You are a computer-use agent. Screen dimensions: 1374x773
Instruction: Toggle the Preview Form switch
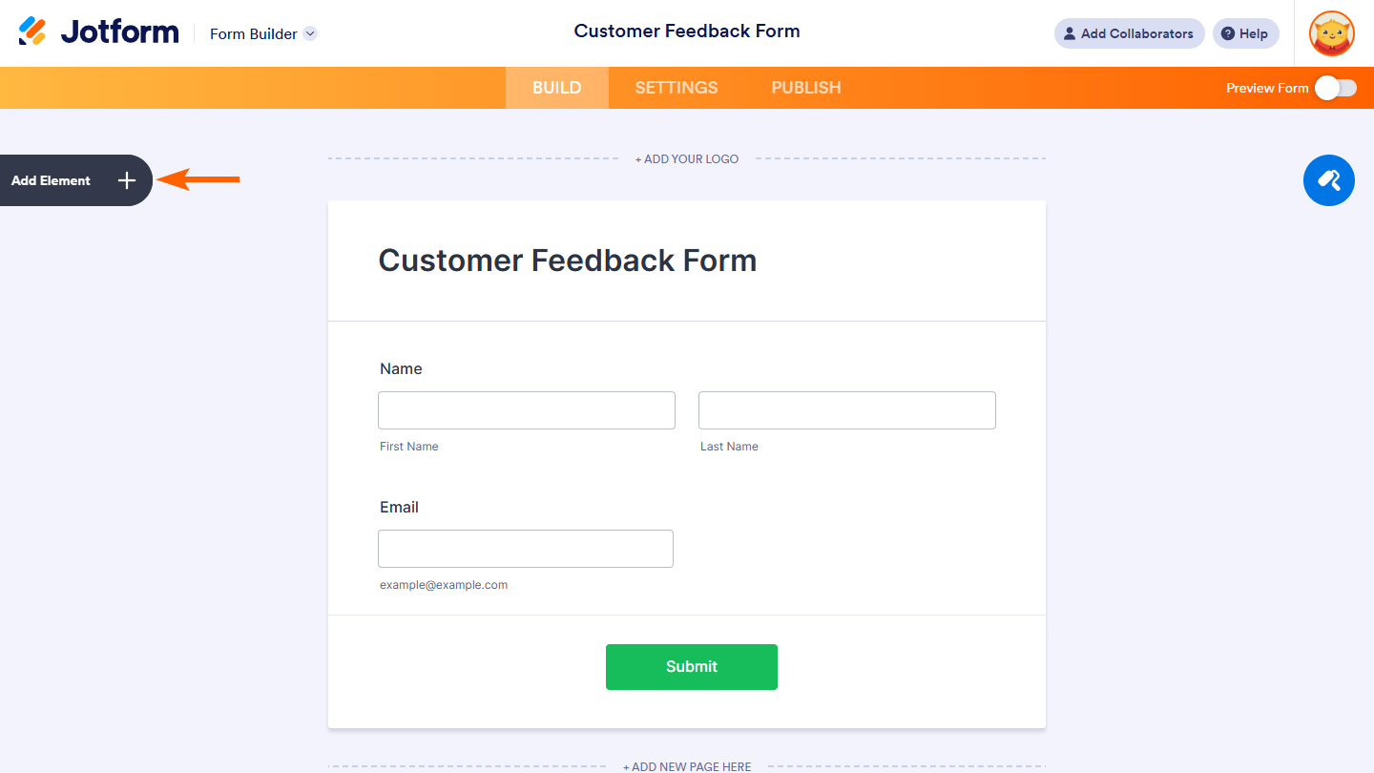coord(1335,88)
